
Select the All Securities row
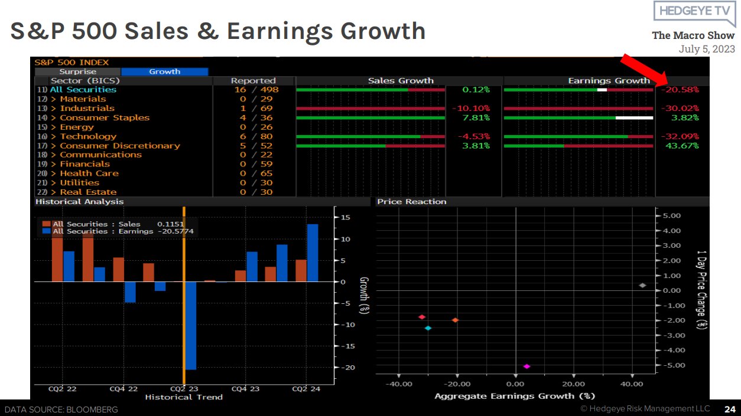point(83,90)
